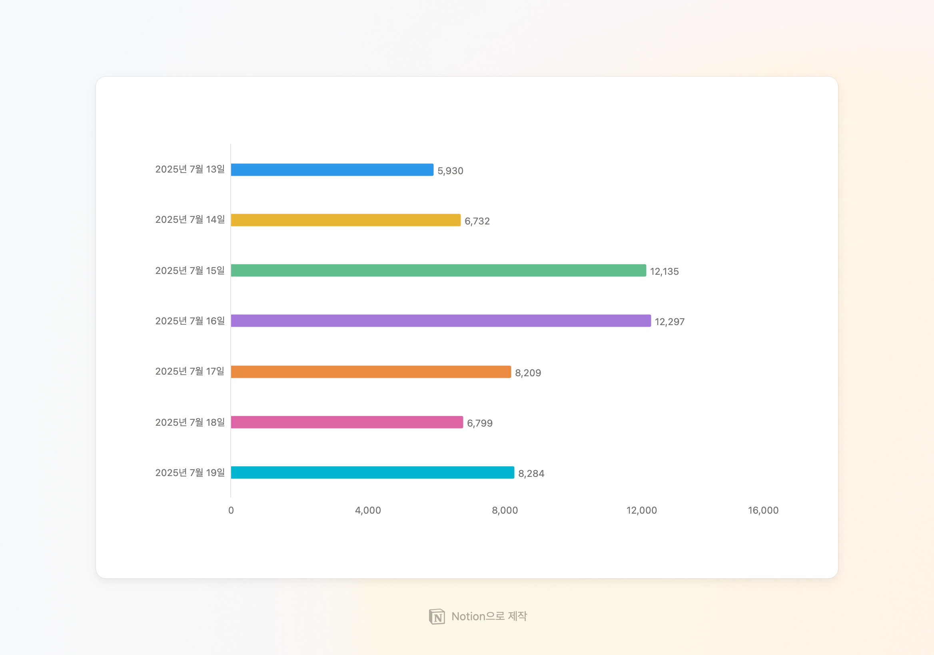934x655 pixels.
Task: Click the 8,284 value label
Action: click(531, 474)
